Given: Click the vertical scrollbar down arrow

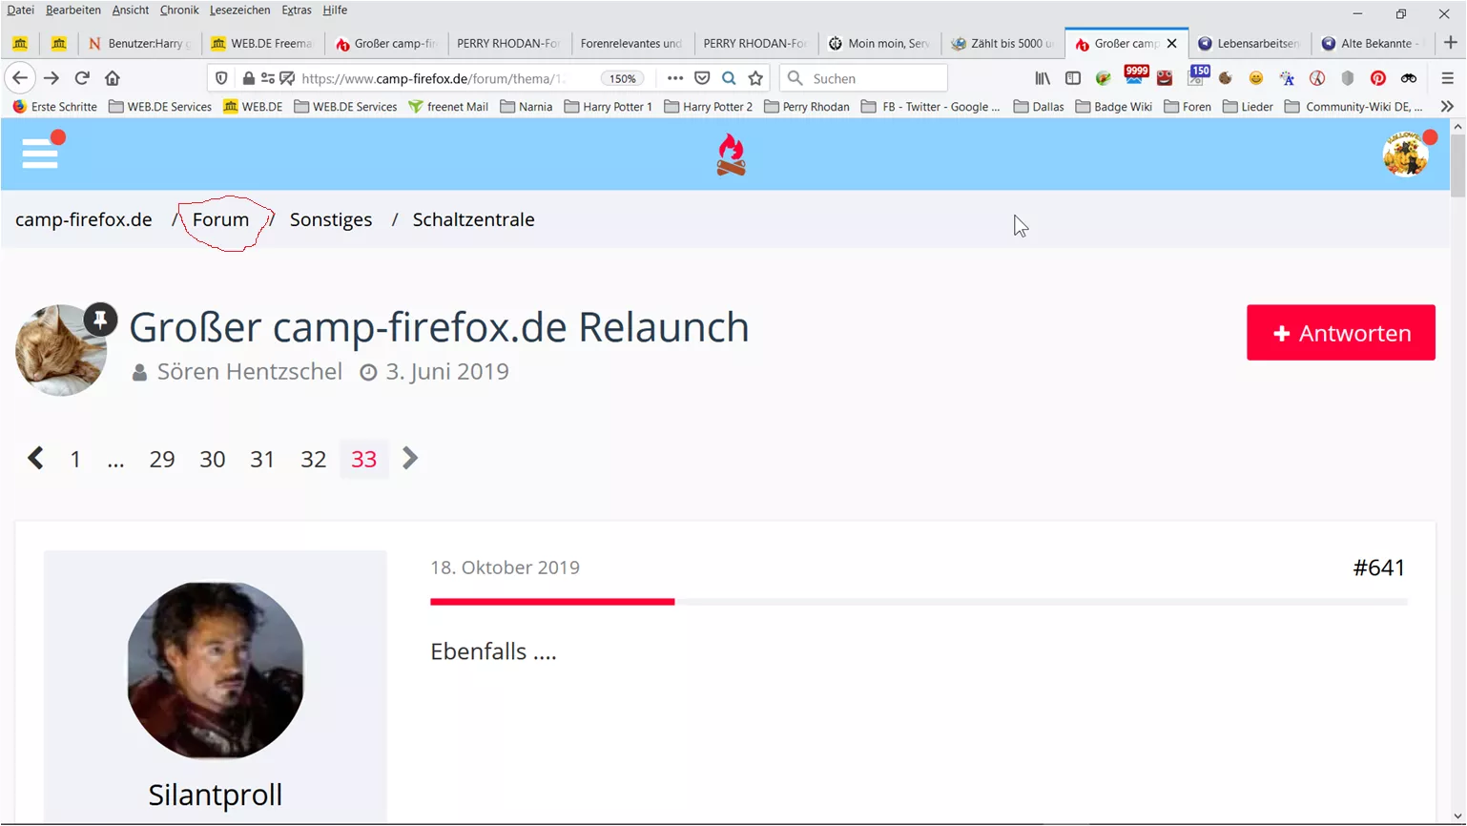Looking at the screenshot, I should 1457,816.
